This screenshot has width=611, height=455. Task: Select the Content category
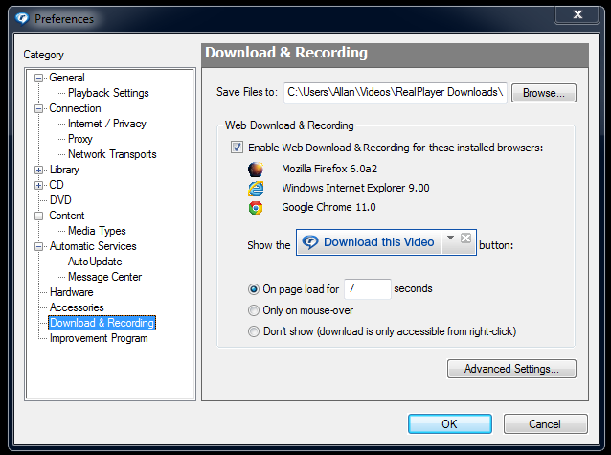67,216
